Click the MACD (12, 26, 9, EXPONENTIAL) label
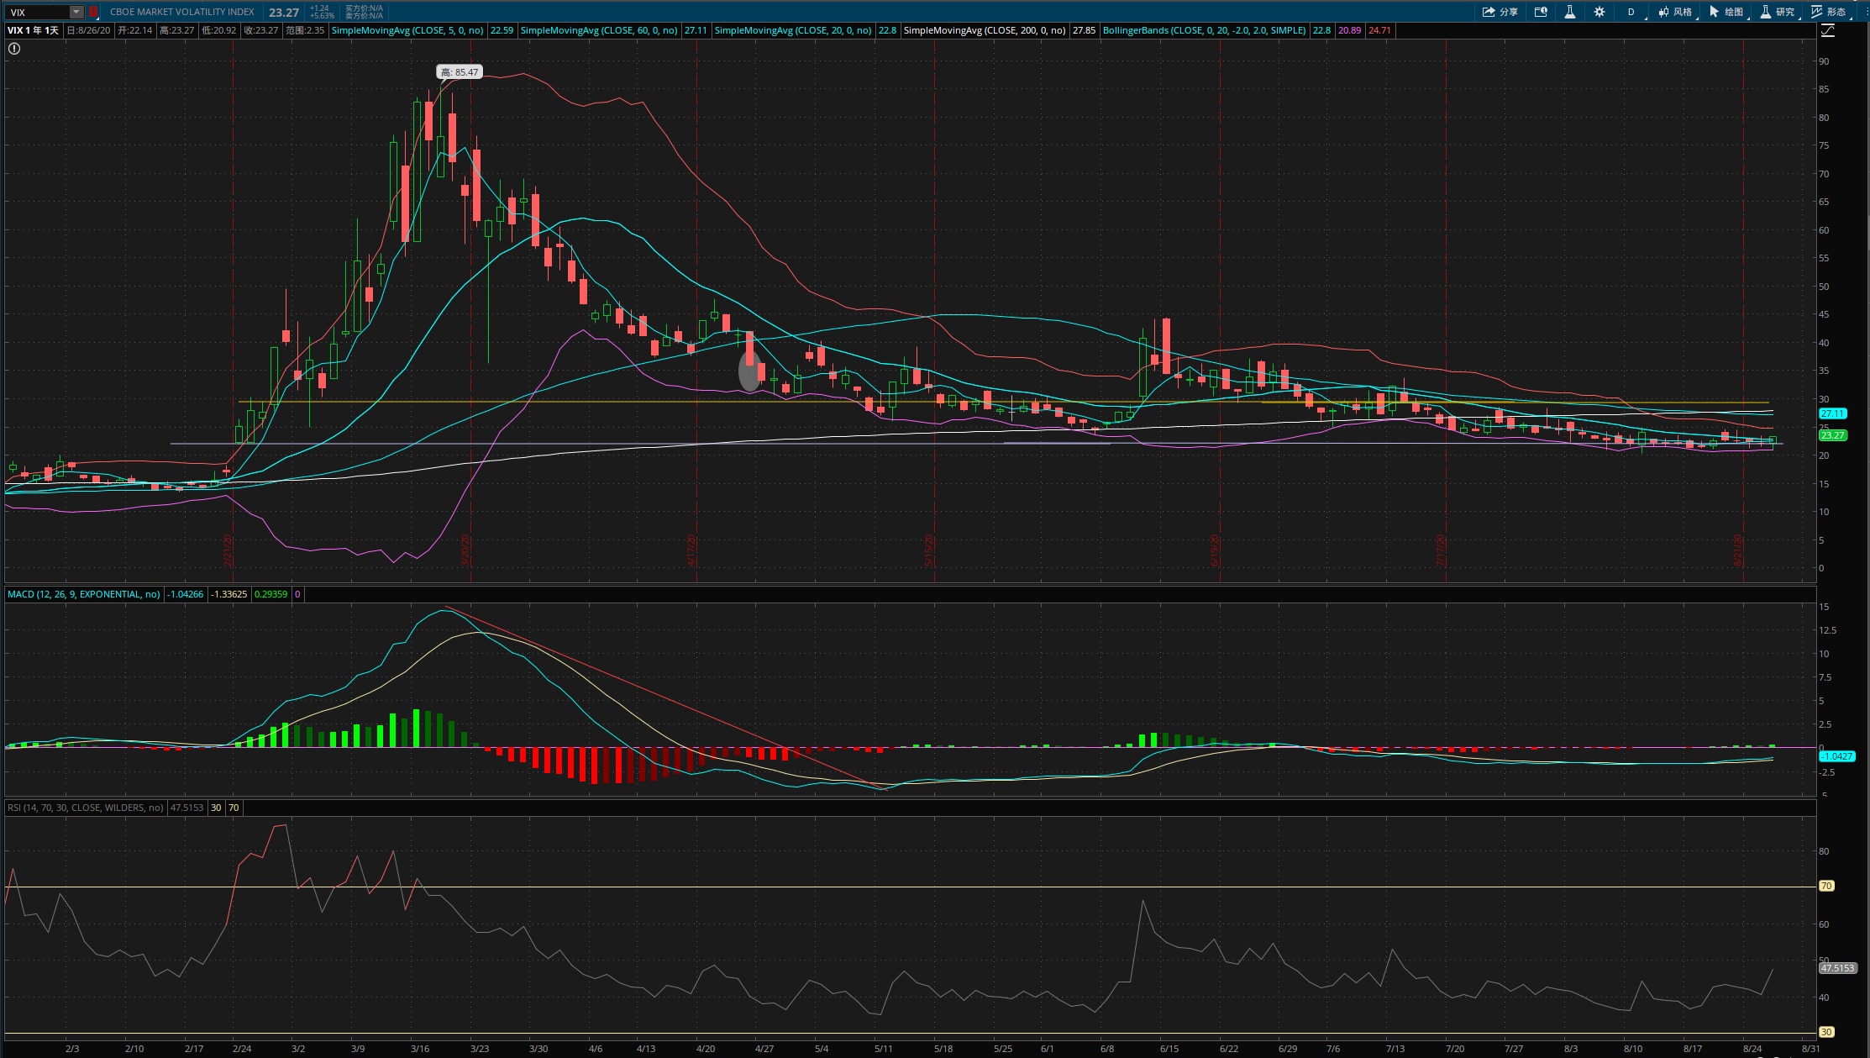 (x=83, y=594)
